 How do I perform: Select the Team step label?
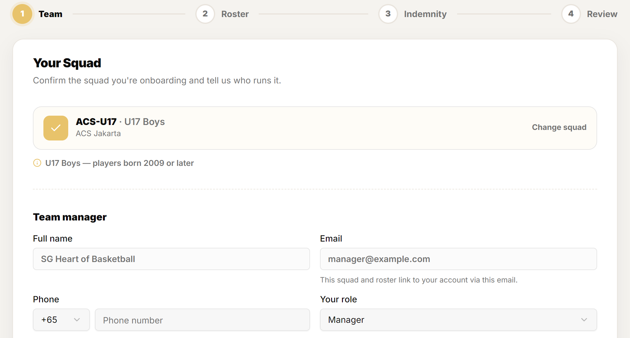coord(51,14)
